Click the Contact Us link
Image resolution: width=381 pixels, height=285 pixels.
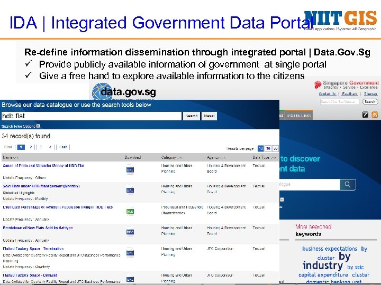coord(328,94)
